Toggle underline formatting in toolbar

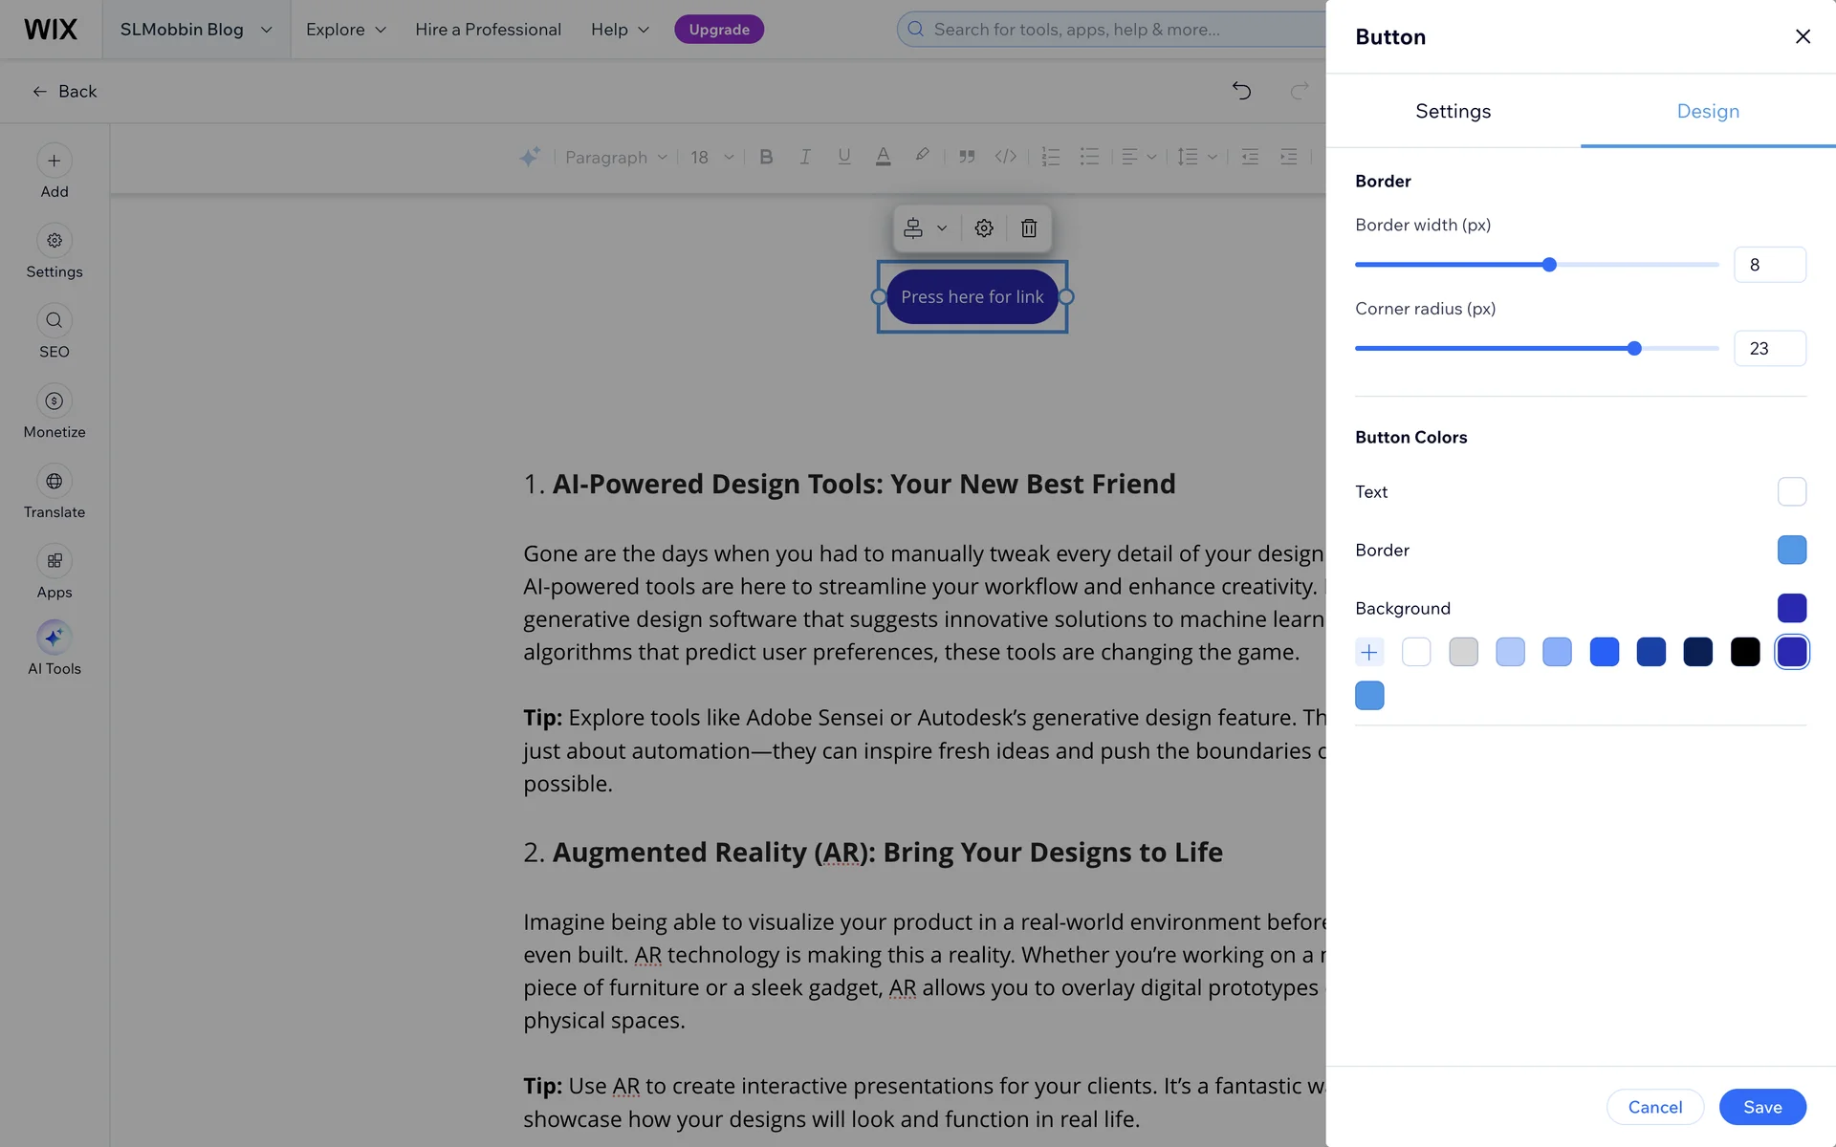pos(843,157)
